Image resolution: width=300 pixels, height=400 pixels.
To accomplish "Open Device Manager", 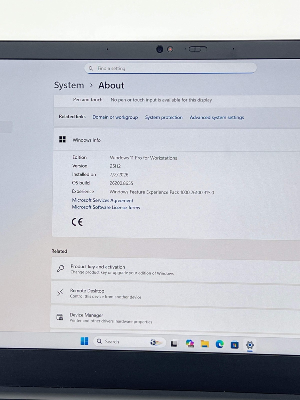I will point(175,318).
